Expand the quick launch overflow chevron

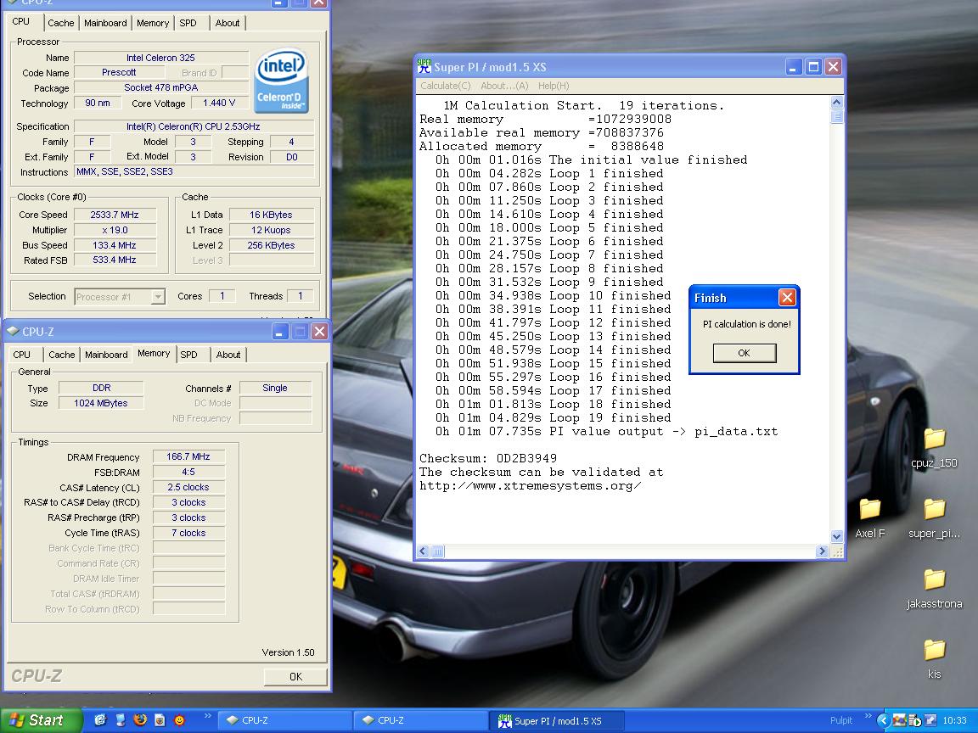coord(208,717)
